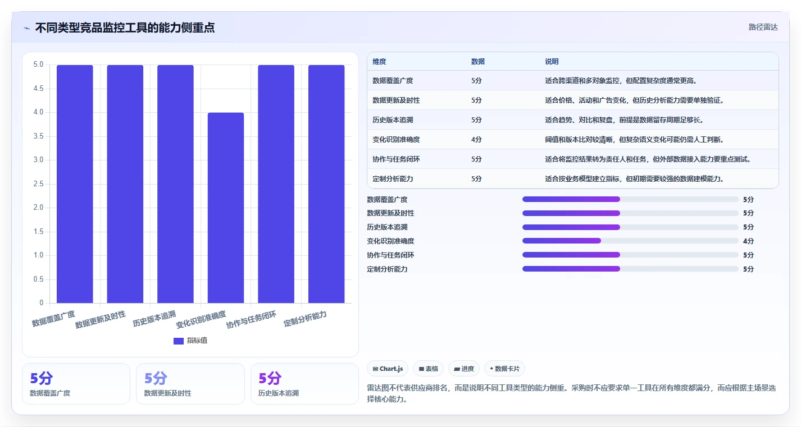Click the 定制分析能力 bar in chart
Viewport: 801px width, 427px height.
pyautogui.click(x=326, y=184)
